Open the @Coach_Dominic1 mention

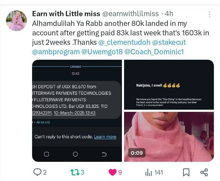tap(154, 52)
